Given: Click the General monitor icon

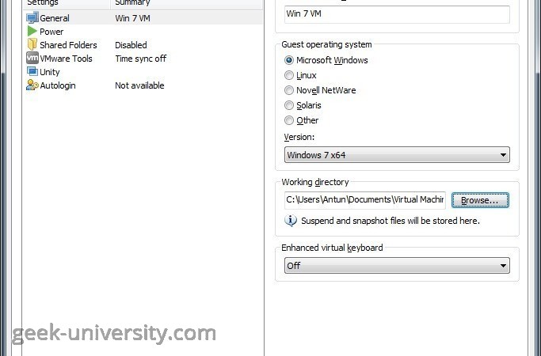Looking at the screenshot, I should point(32,17).
